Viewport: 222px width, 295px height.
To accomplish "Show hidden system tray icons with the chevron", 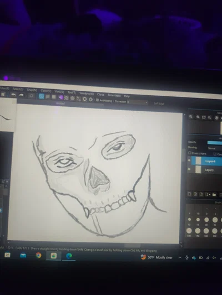I will (x=180, y=257).
